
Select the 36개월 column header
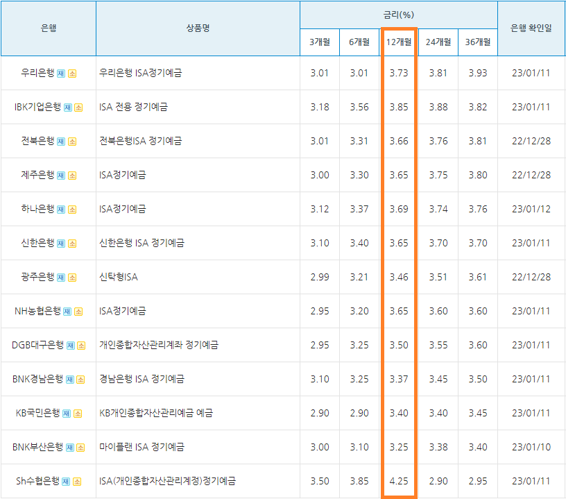point(477,42)
